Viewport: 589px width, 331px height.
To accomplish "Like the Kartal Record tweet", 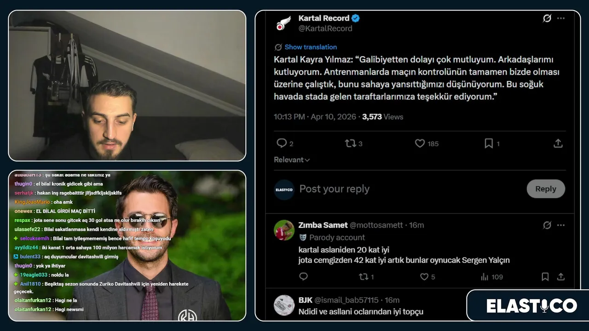I will tap(420, 143).
